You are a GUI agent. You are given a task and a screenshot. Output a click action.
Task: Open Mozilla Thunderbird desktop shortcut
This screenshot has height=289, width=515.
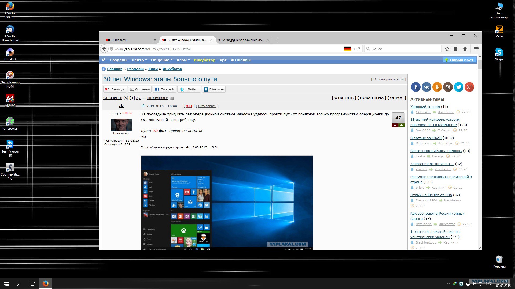10,33
